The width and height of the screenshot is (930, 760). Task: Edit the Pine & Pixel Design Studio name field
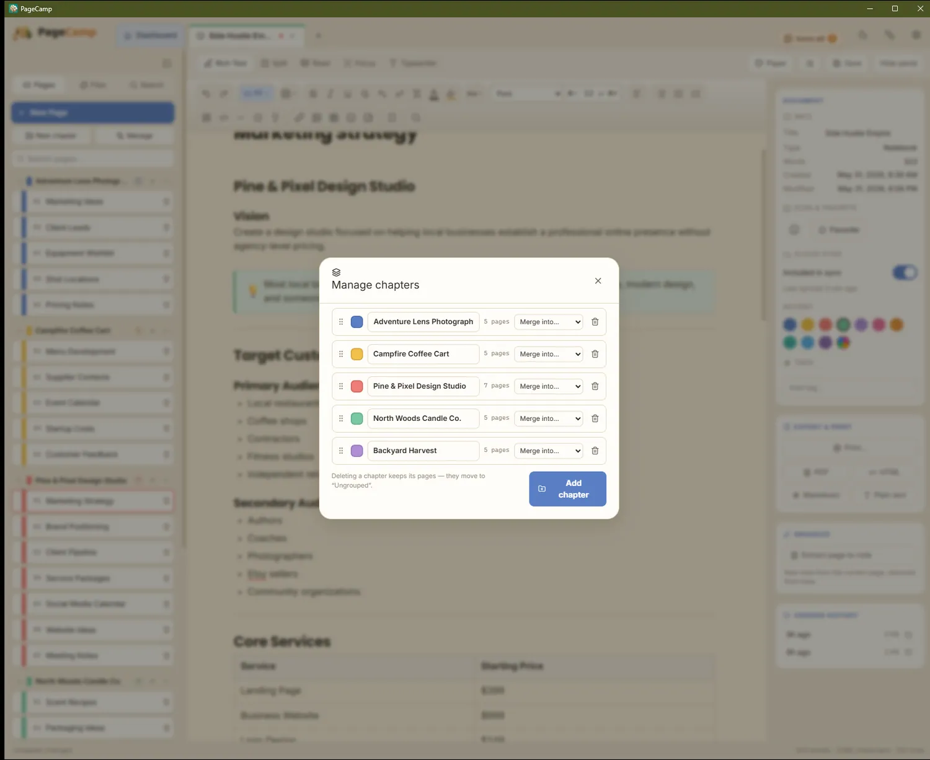pyautogui.click(x=423, y=386)
